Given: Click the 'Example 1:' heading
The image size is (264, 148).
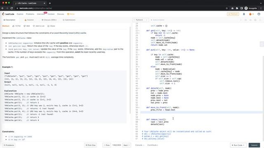Looking at the screenshot, I should pyautogui.click(x=7, y=67).
